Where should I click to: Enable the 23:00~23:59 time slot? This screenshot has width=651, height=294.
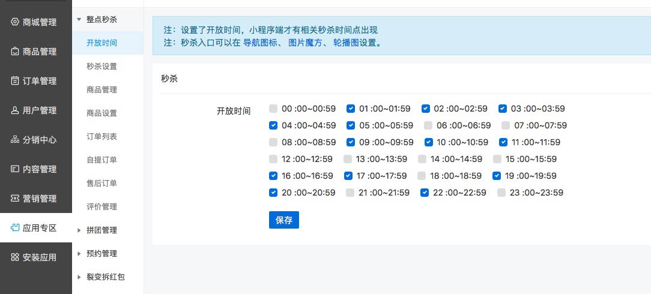tap(501, 193)
